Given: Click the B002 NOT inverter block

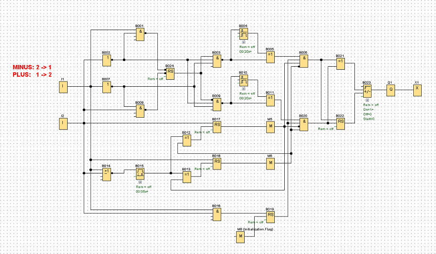Looking at the screenshot, I should coord(107,60).
